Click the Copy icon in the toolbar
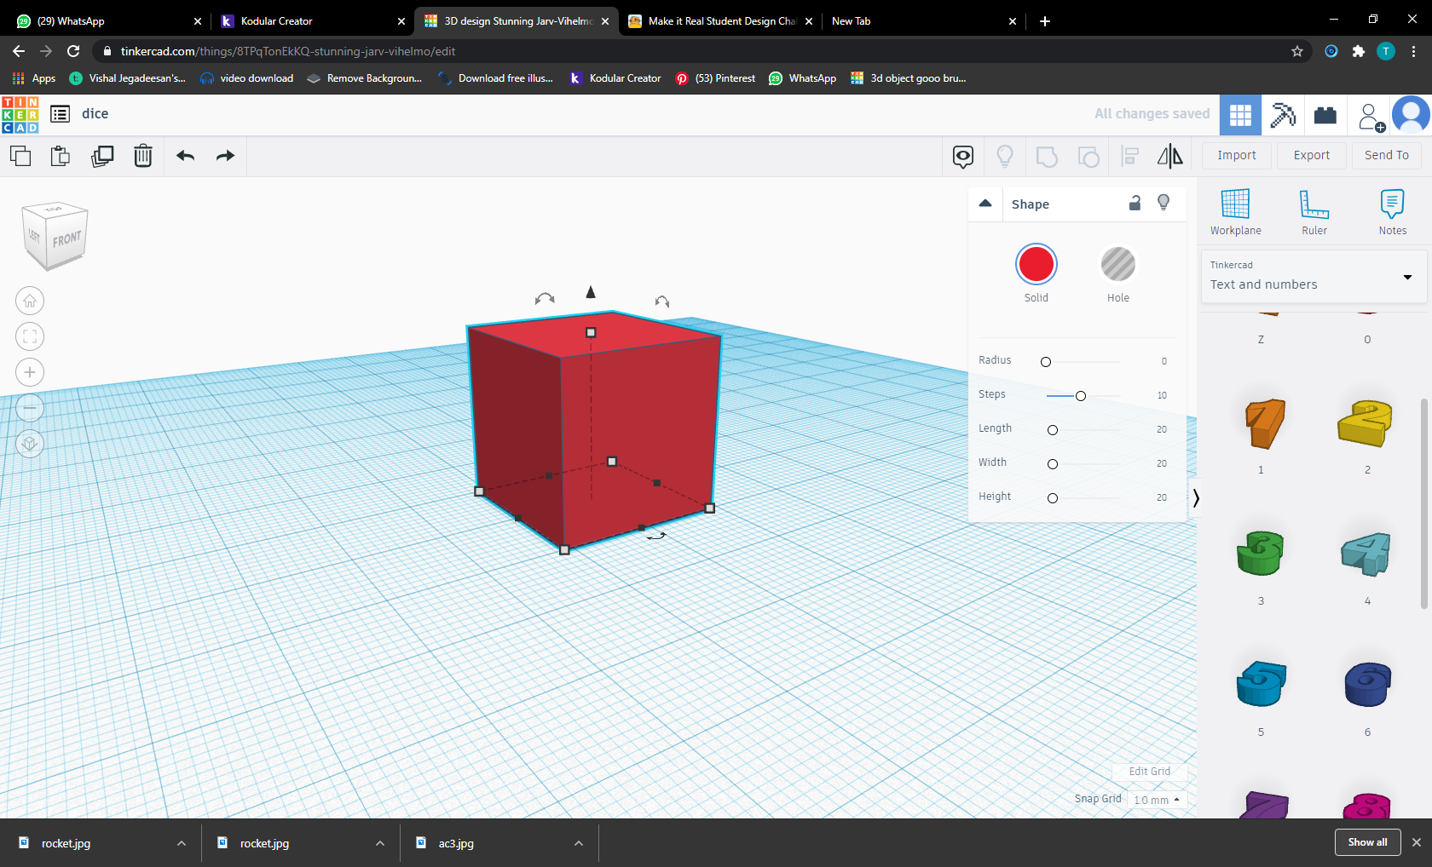1432x867 pixels. (20, 156)
